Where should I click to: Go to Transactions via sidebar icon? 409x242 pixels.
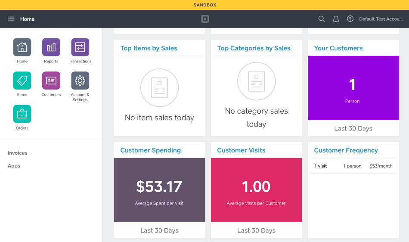point(80,47)
